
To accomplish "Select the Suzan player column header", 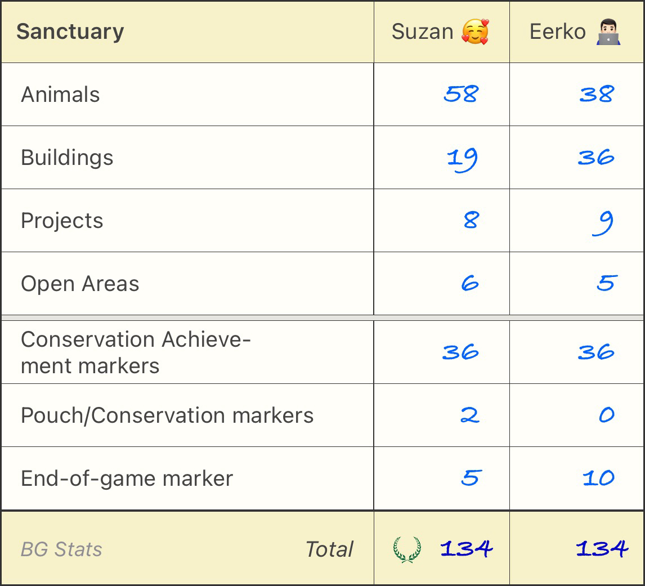I will click(423, 32).
